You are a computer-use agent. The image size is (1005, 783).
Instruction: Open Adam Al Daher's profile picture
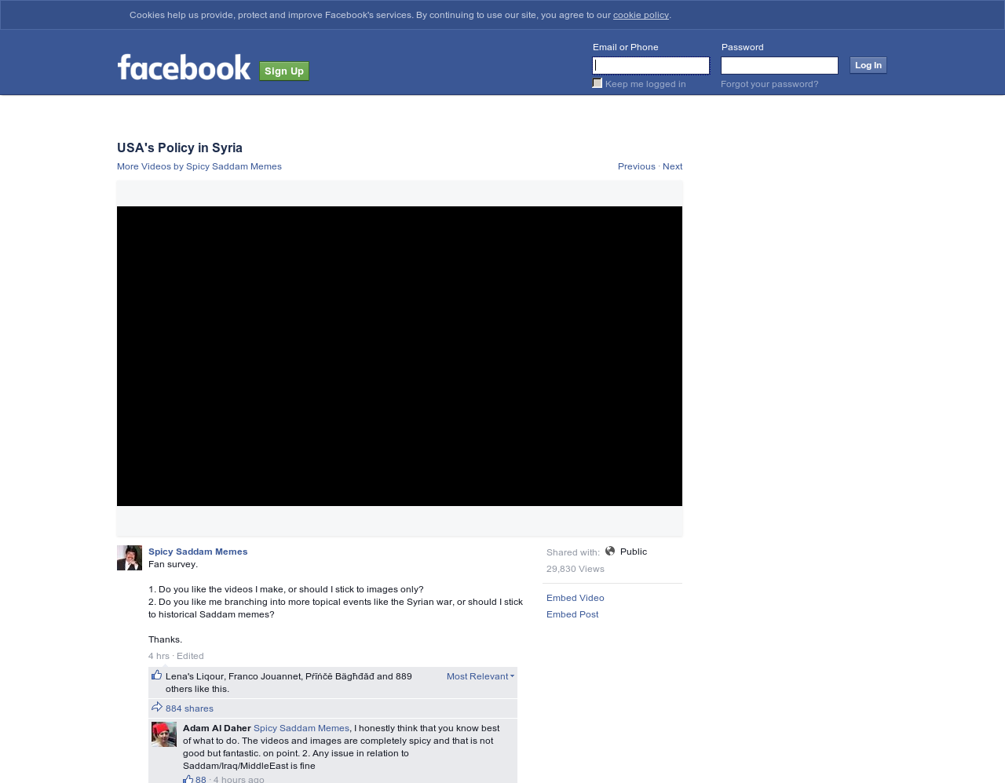point(164,734)
